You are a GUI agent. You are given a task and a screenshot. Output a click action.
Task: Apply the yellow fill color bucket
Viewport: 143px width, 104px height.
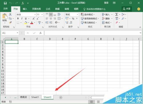(26, 23)
